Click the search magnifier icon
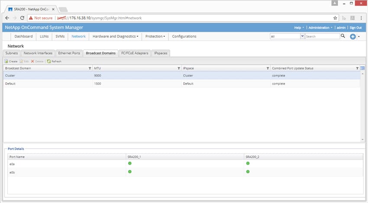The height and width of the screenshot is (203, 368). pyautogui.click(x=343, y=36)
